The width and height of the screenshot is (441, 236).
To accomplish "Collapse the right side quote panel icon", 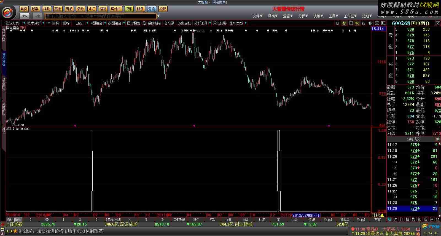I will [383, 23].
